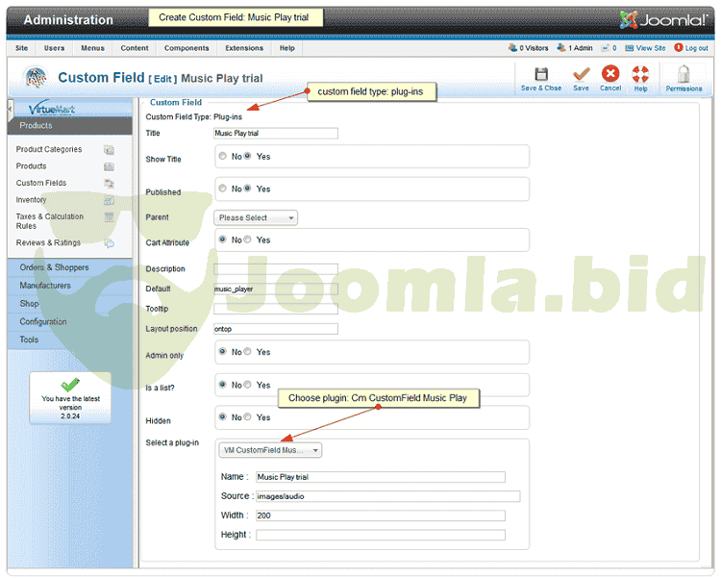
Task: Click the empty Height field
Action: pyautogui.click(x=381, y=535)
